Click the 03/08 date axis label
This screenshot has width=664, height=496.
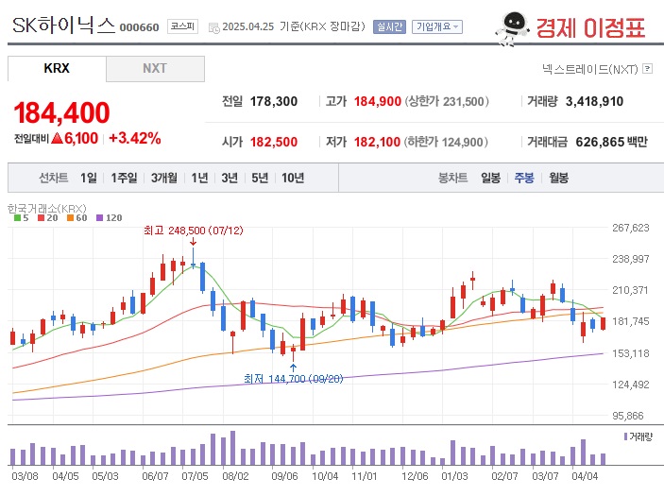25,476
